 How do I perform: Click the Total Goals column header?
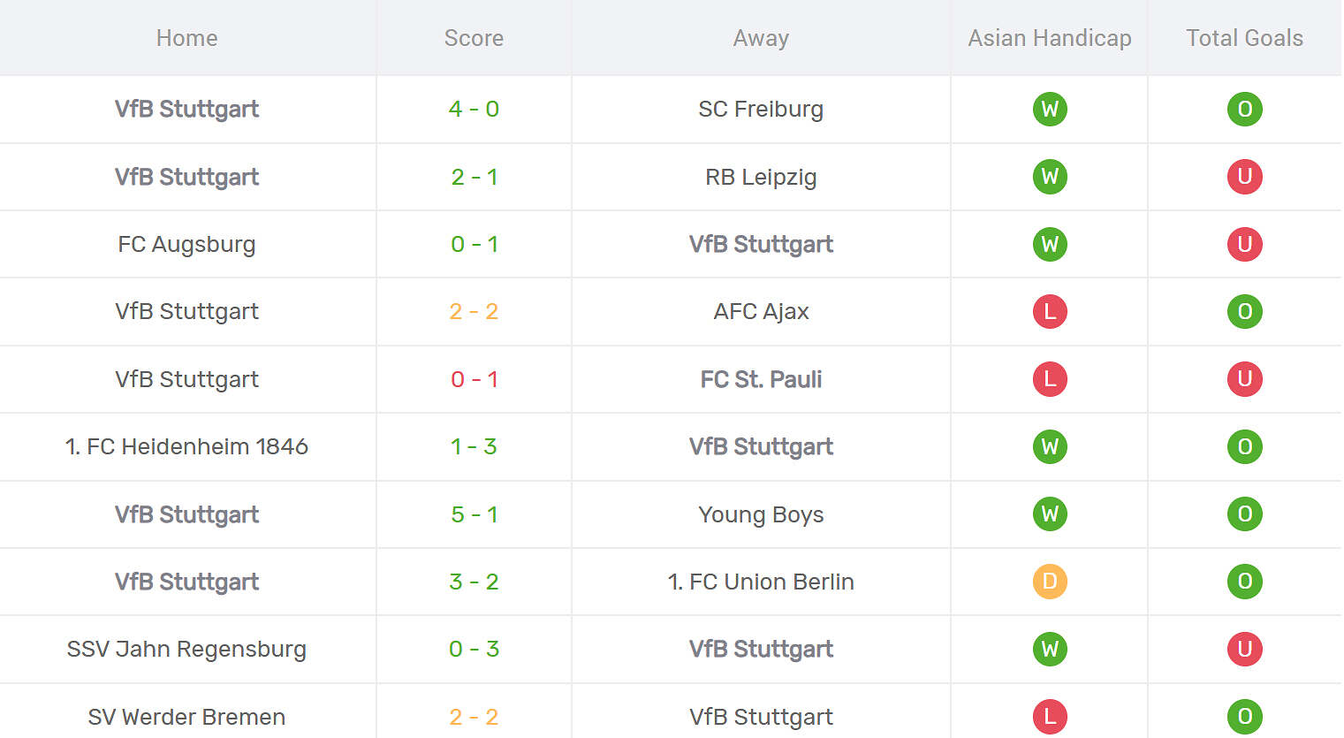(1244, 38)
